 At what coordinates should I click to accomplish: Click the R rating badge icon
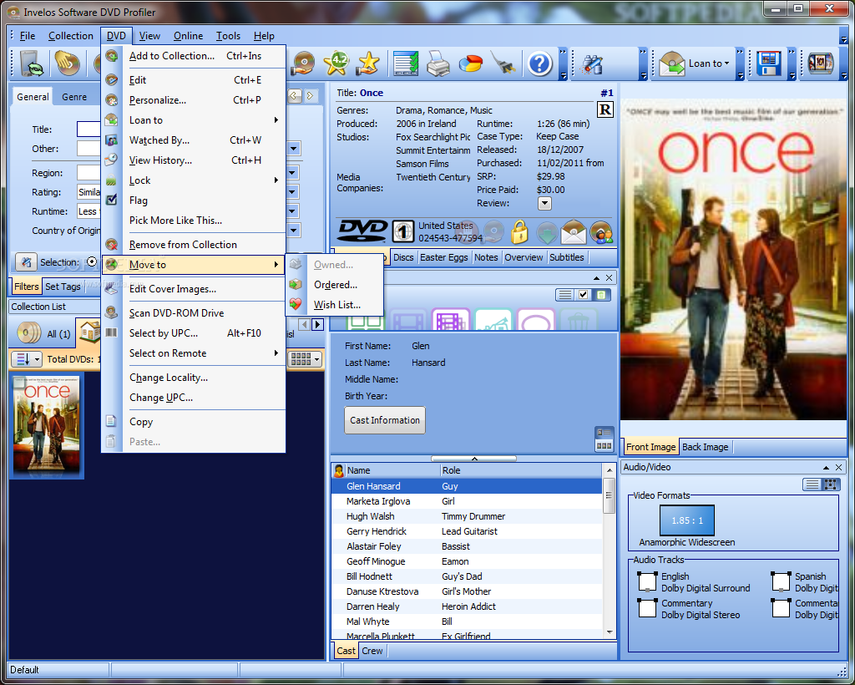click(605, 109)
